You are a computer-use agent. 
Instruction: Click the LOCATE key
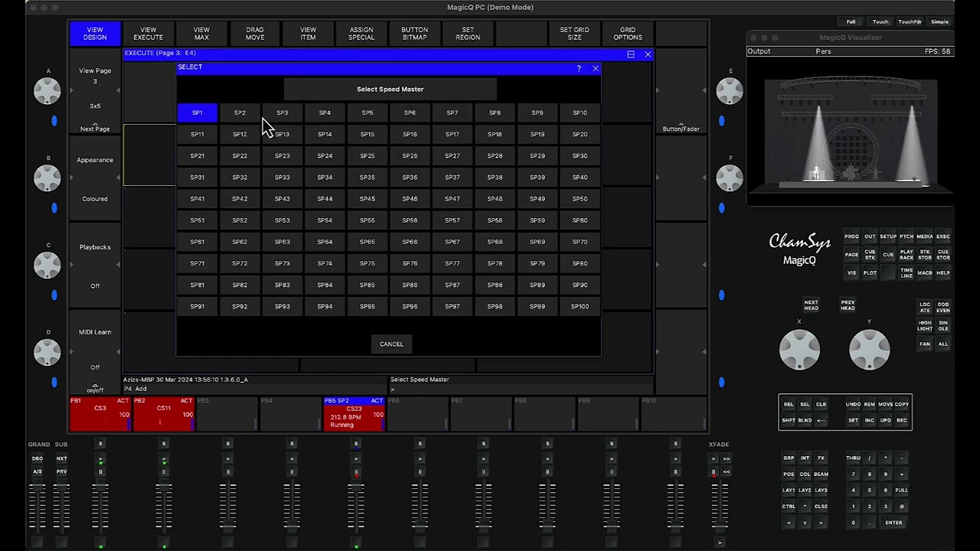pos(925,307)
